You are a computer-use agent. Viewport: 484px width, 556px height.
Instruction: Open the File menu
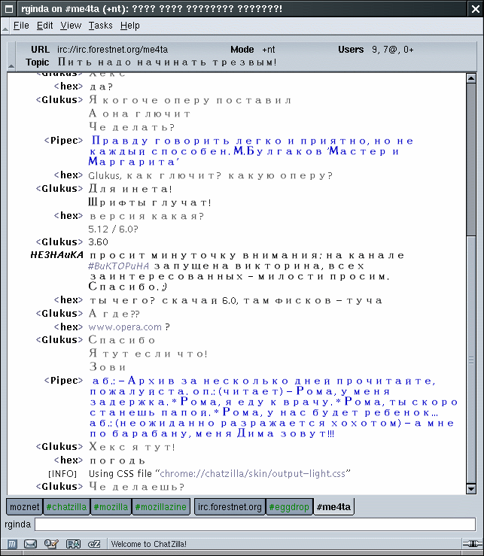[21, 26]
